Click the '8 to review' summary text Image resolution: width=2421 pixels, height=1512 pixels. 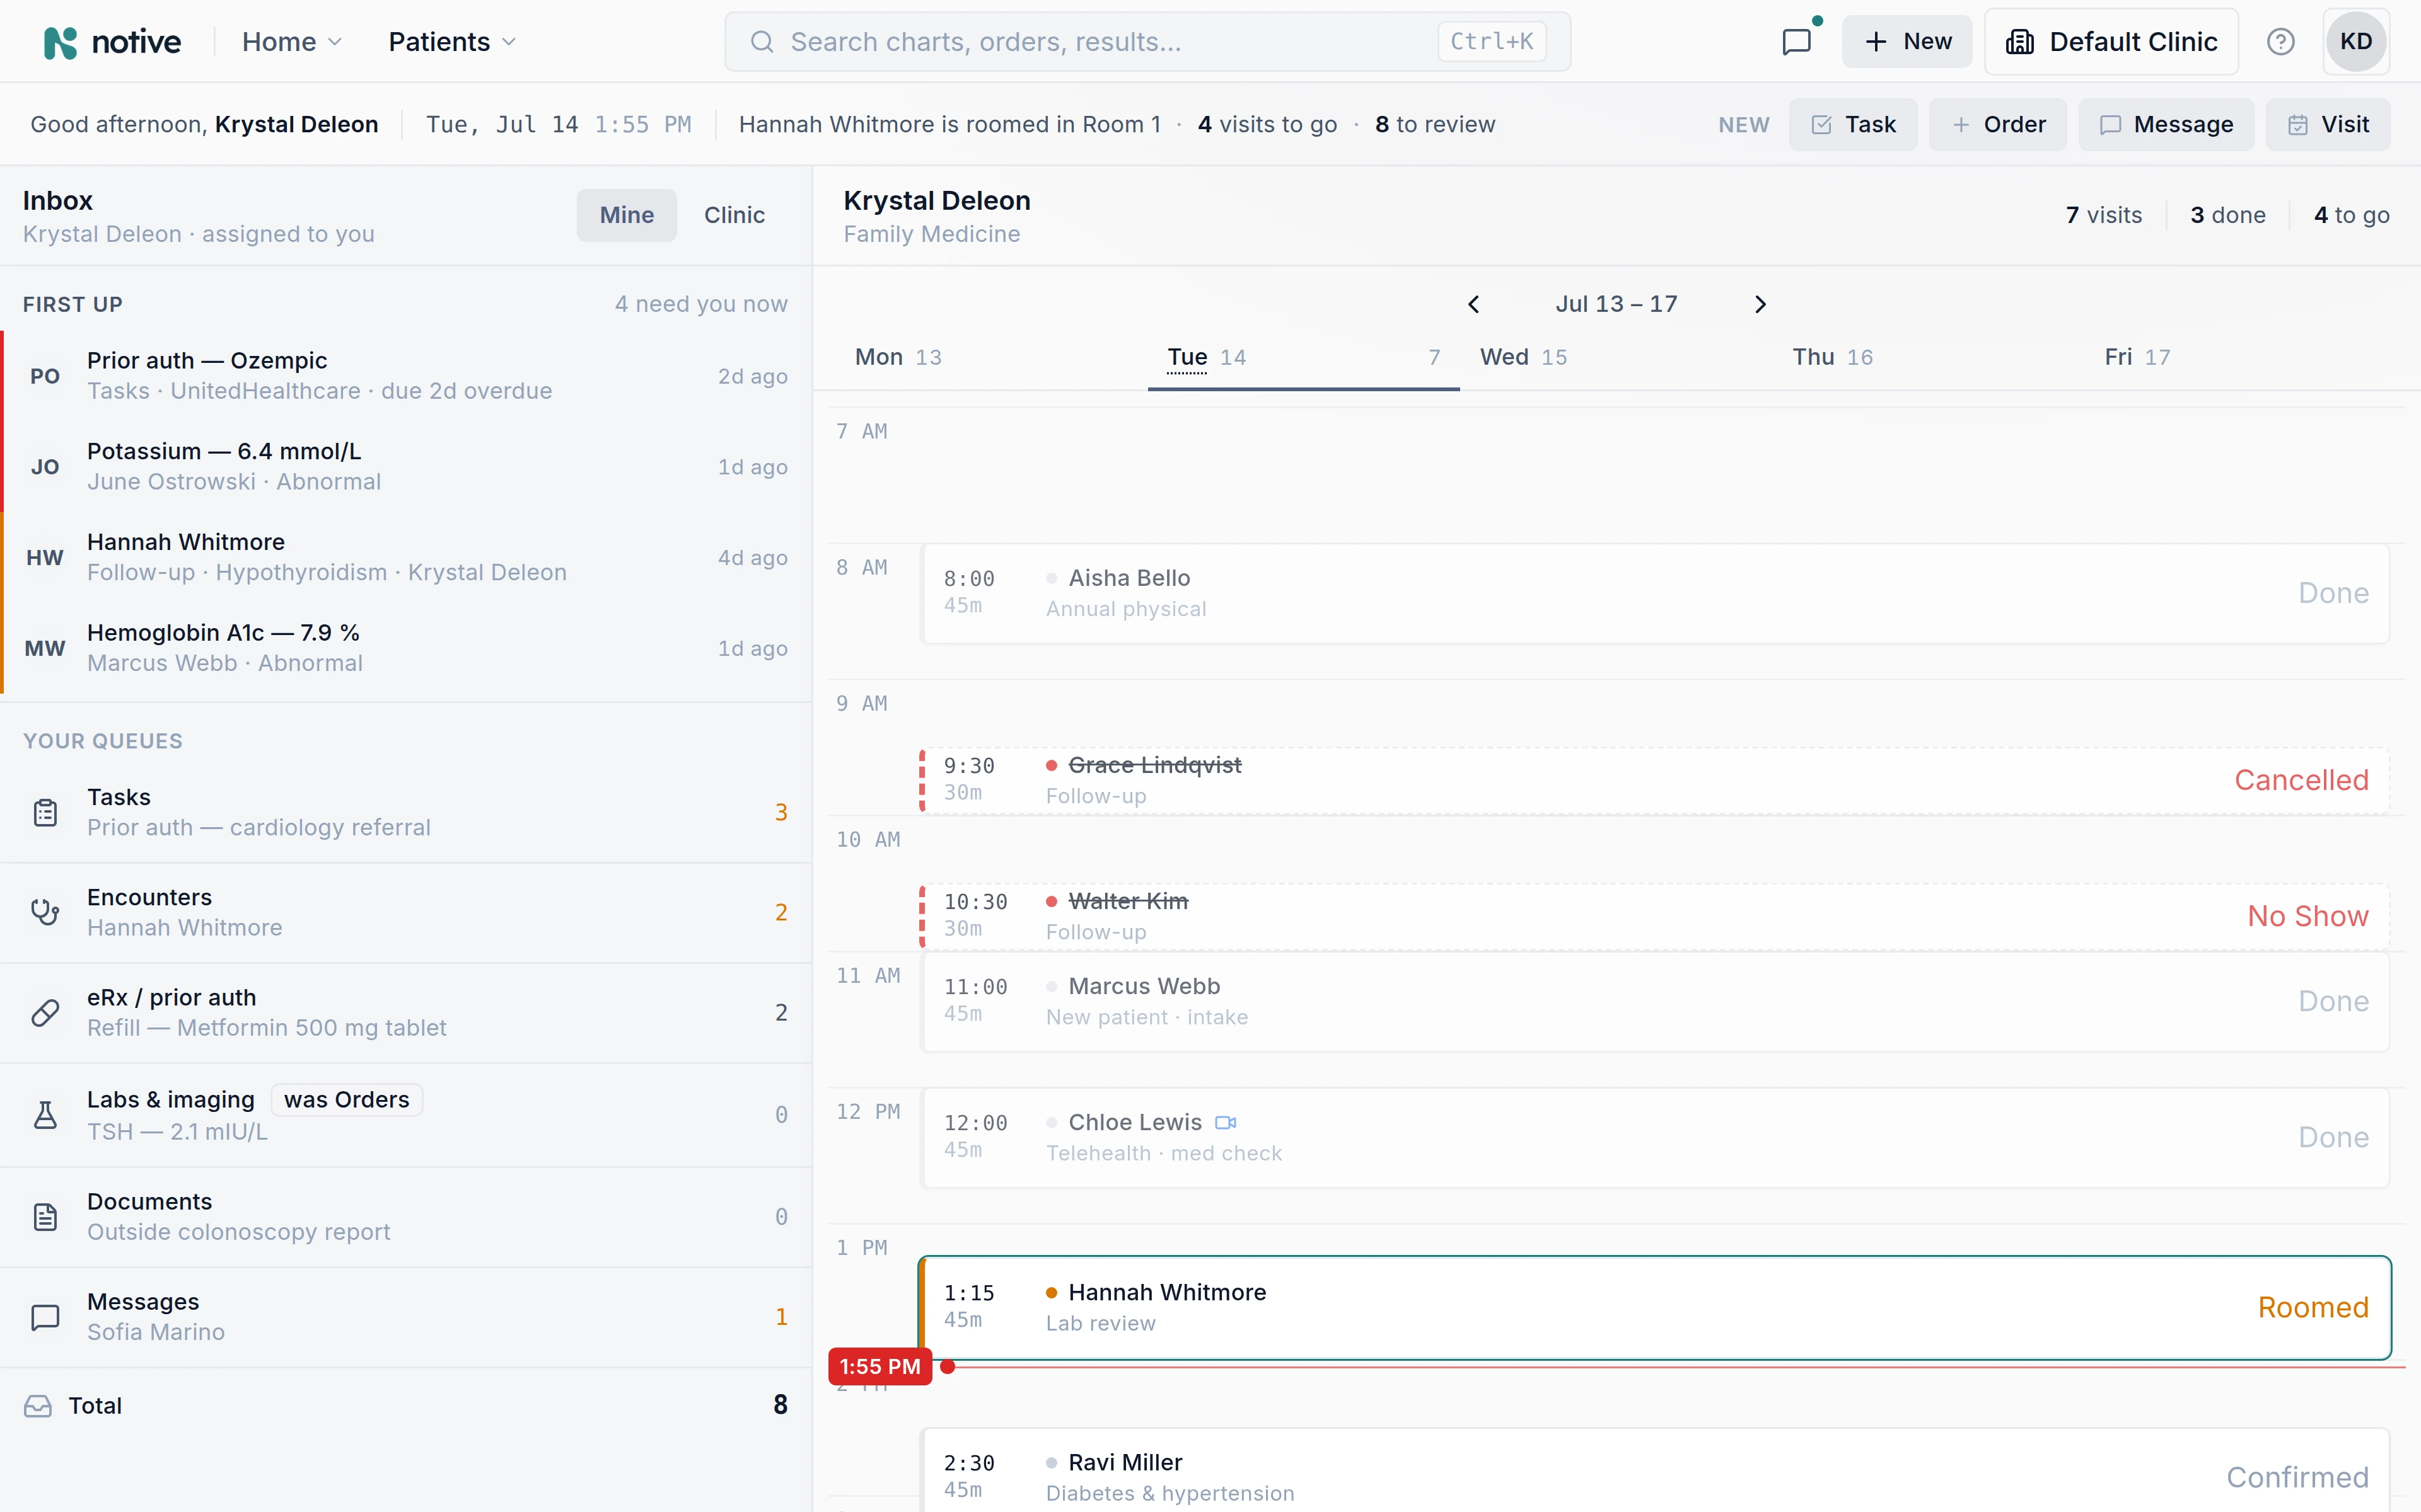1436,125
